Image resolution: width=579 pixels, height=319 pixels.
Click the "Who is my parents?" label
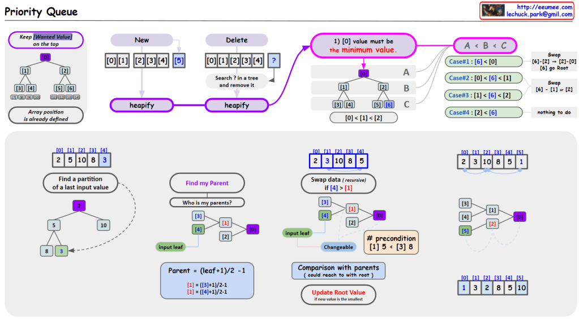click(x=207, y=202)
